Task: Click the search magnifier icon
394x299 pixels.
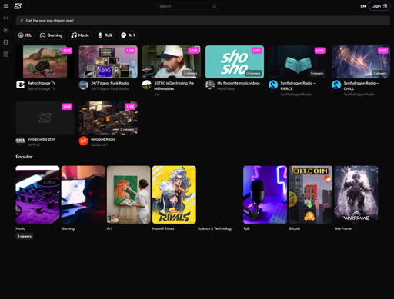Action: click(215, 6)
